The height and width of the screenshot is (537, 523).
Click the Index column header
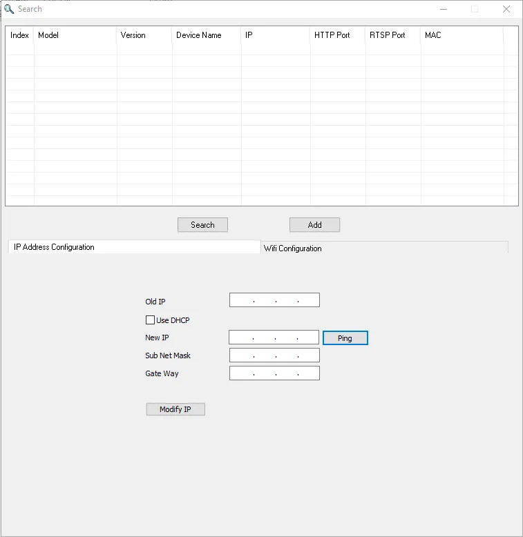[20, 35]
